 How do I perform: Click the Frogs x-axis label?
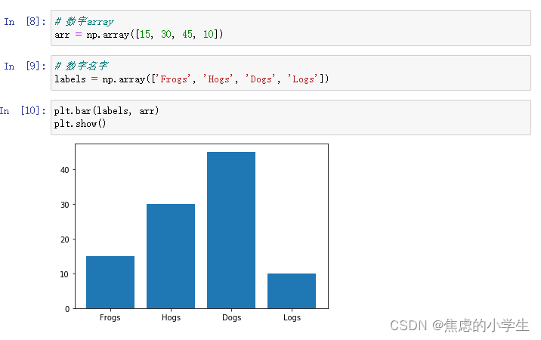coord(110,317)
